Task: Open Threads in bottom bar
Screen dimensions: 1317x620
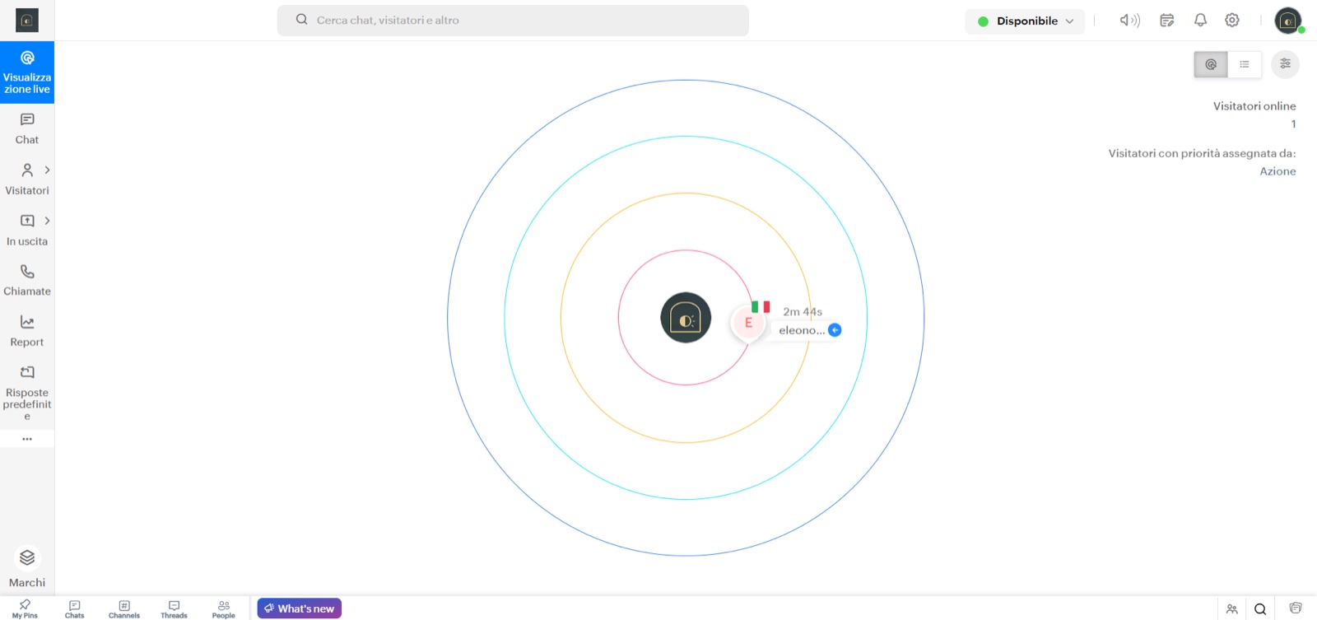Action: tap(174, 609)
